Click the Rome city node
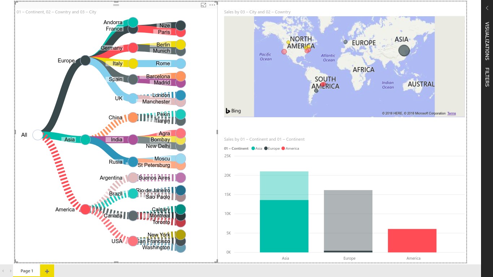 (x=181, y=63)
